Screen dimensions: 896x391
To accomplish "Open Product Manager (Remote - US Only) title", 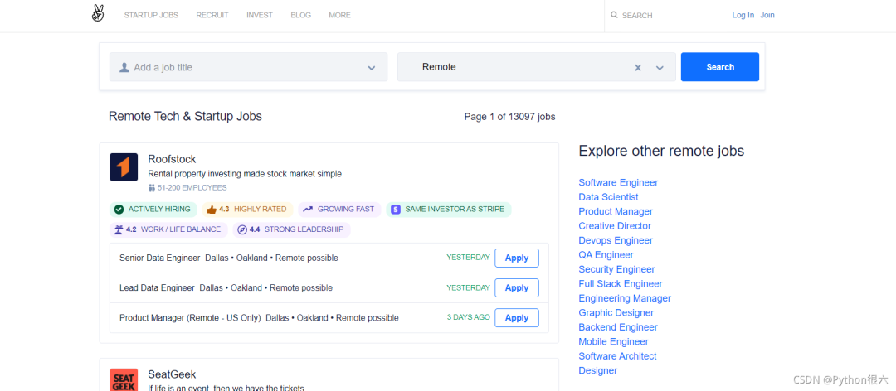I will (x=190, y=318).
